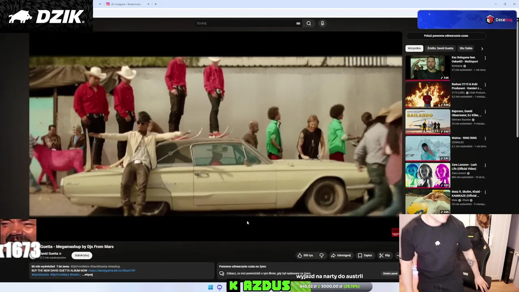Open Waima RING RING video thumbnail
The width and height of the screenshot is (519, 292).
[428, 148]
